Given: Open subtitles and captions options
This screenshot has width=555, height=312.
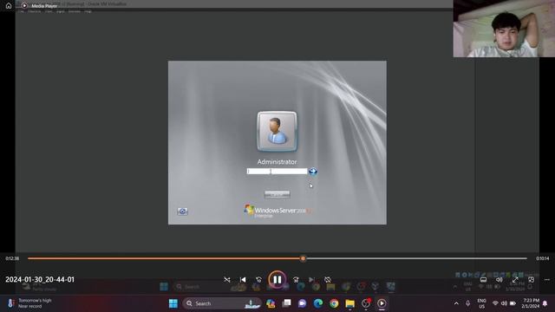Looking at the screenshot, I should click(483, 279).
